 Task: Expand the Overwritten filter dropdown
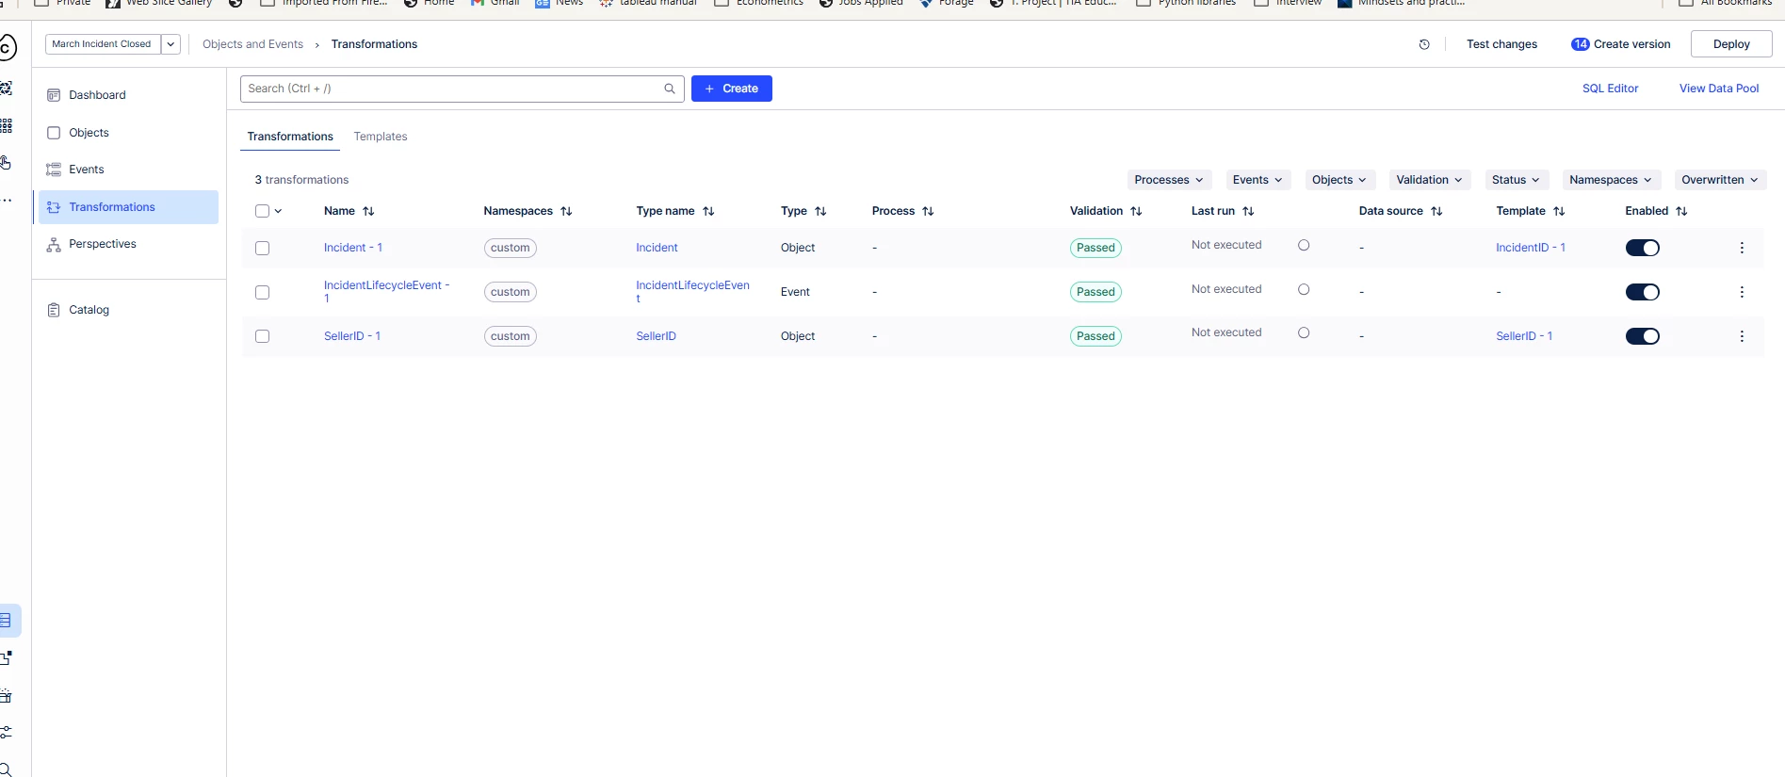(1720, 180)
